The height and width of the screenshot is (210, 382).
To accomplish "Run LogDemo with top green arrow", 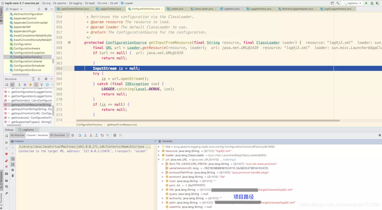I will pos(366,3).
